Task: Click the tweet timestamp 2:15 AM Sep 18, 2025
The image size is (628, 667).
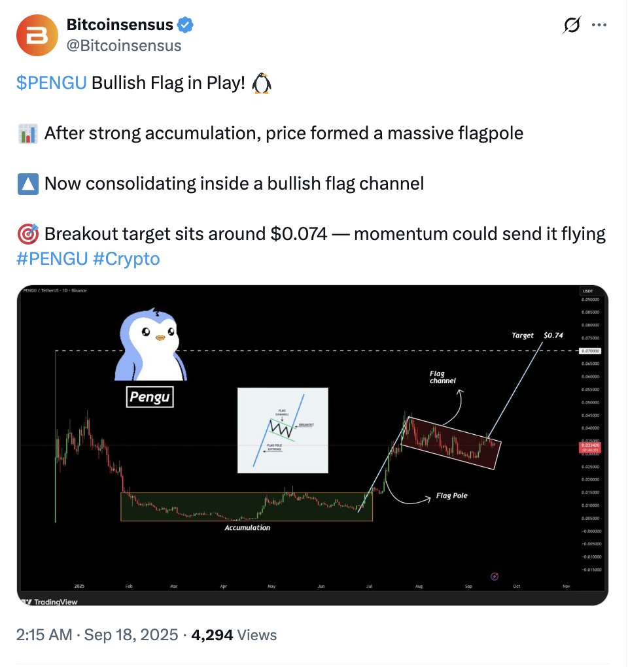Action: [97, 635]
